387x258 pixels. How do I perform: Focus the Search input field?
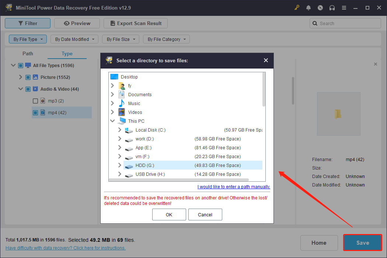[x=345, y=23]
